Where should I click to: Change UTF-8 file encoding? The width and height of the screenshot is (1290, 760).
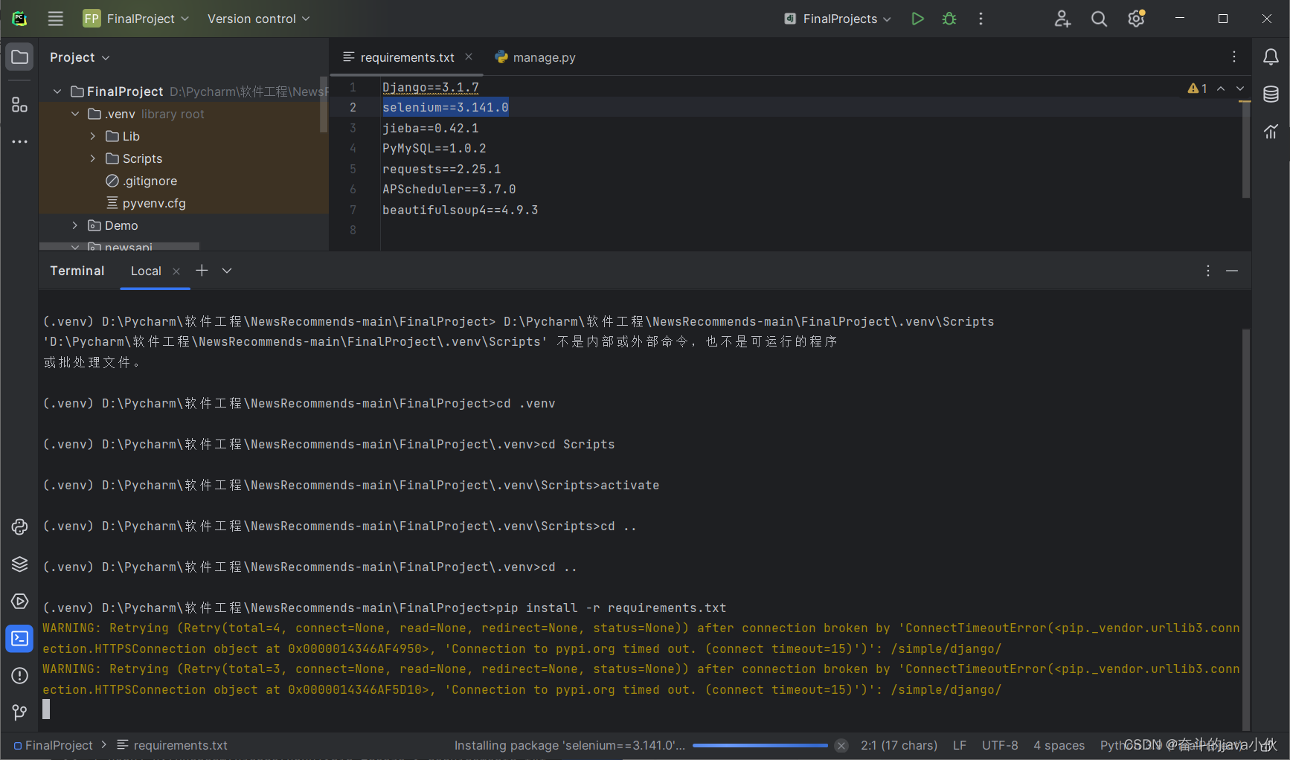click(x=1000, y=745)
